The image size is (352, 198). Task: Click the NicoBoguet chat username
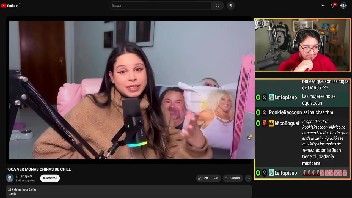click(287, 123)
